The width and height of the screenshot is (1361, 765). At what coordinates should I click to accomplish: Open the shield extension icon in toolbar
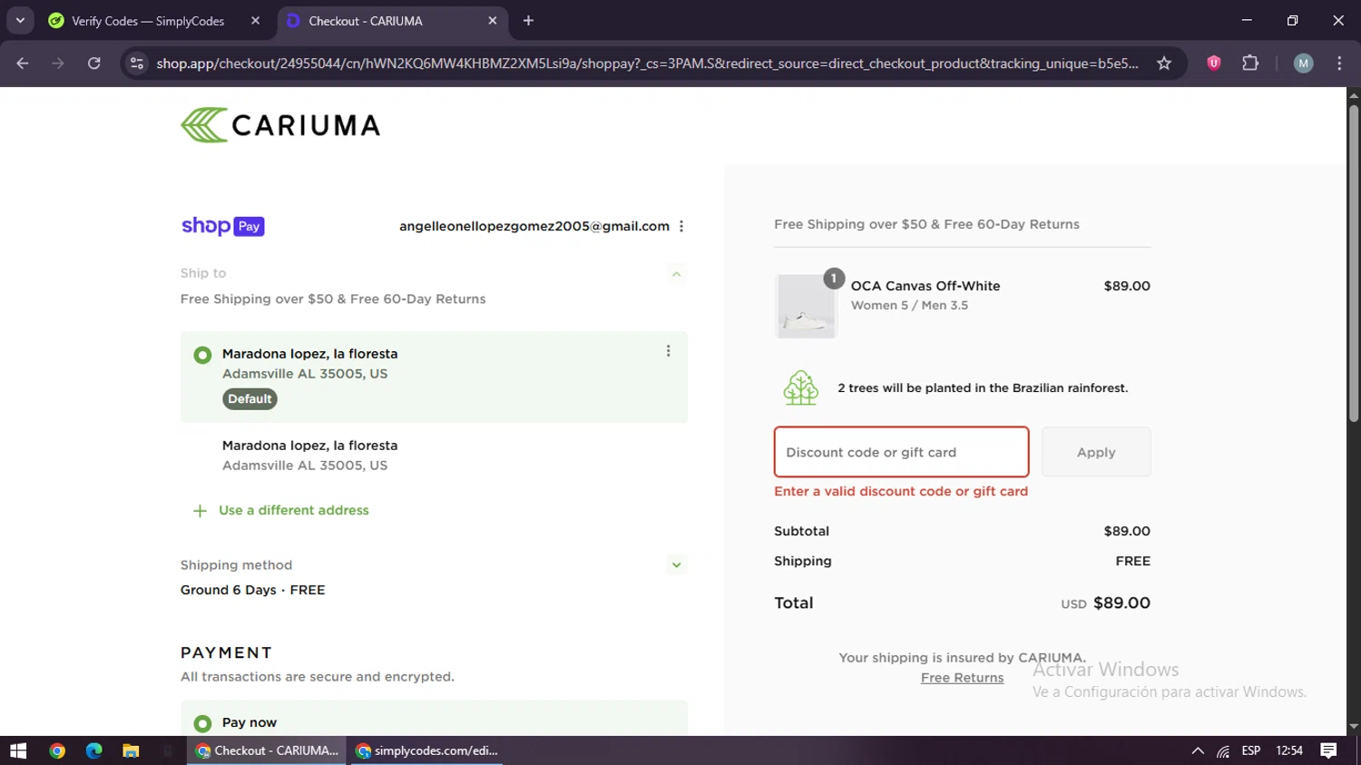1213,64
